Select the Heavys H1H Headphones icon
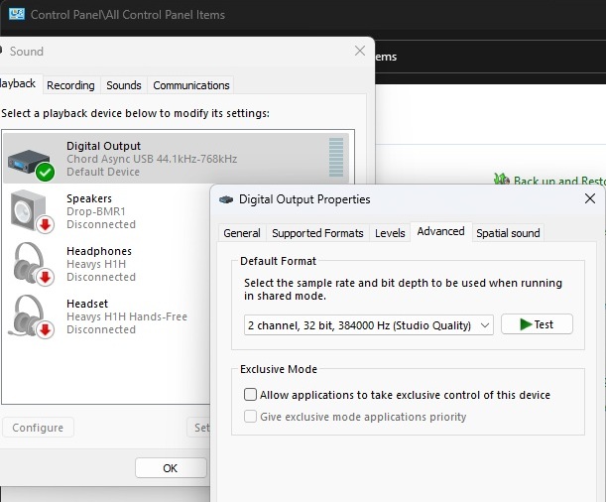The width and height of the screenshot is (606, 502). [32, 264]
